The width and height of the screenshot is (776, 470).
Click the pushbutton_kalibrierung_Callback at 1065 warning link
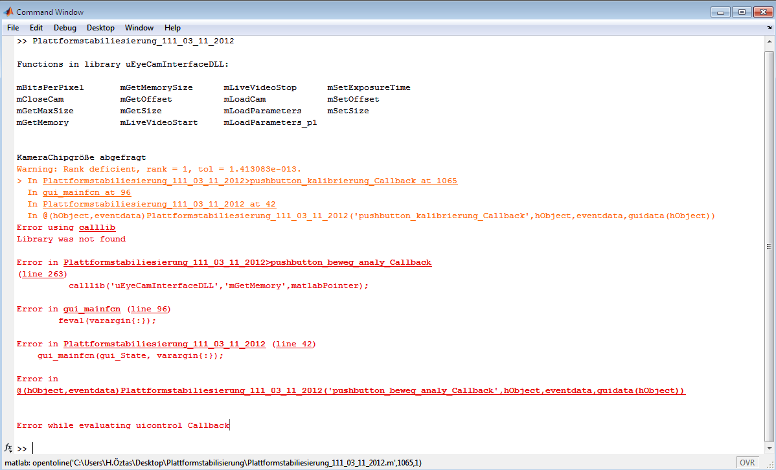click(250, 181)
